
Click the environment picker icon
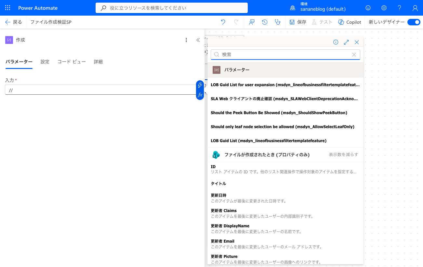pyautogui.click(x=293, y=8)
